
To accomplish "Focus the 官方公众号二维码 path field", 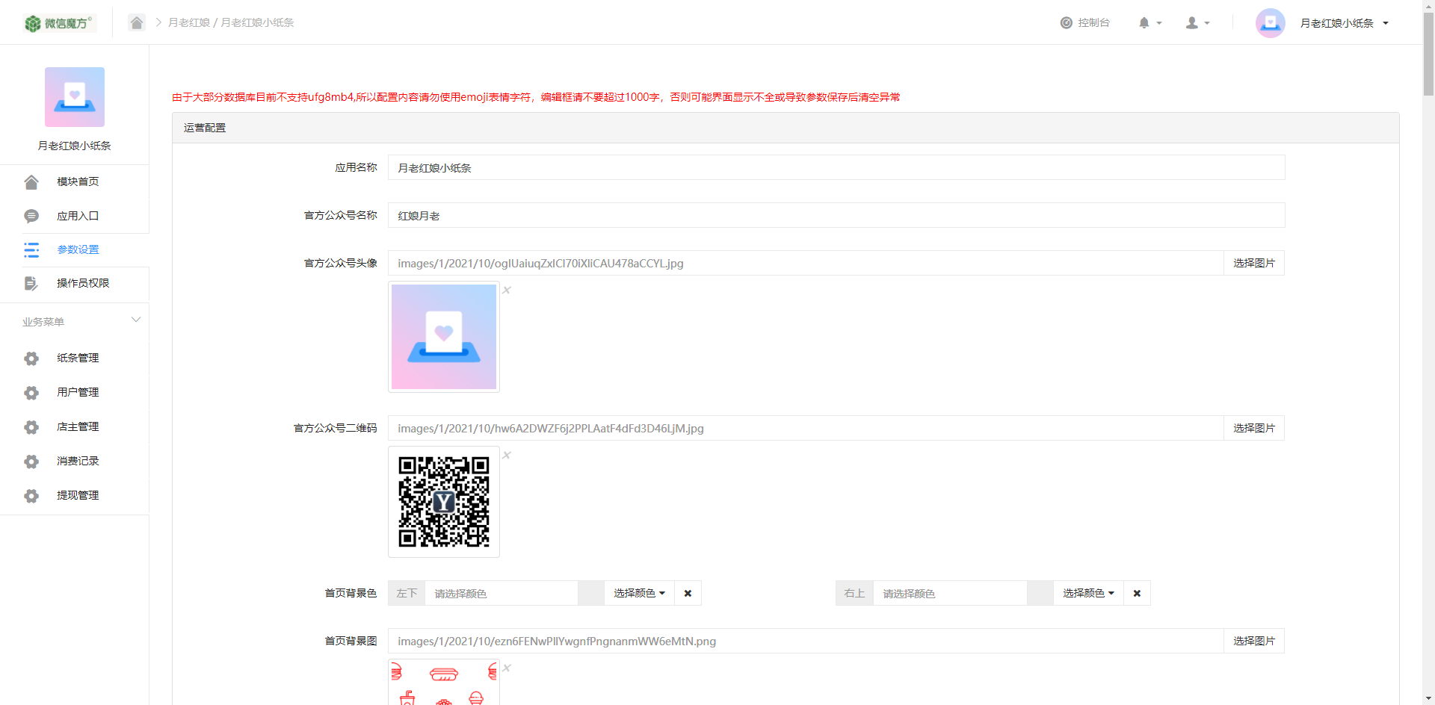I will [806, 428].
